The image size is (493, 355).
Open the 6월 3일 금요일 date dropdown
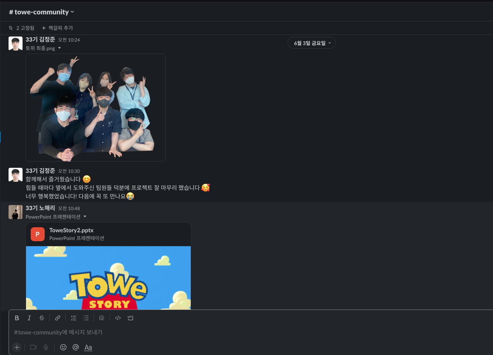(311, 43)
